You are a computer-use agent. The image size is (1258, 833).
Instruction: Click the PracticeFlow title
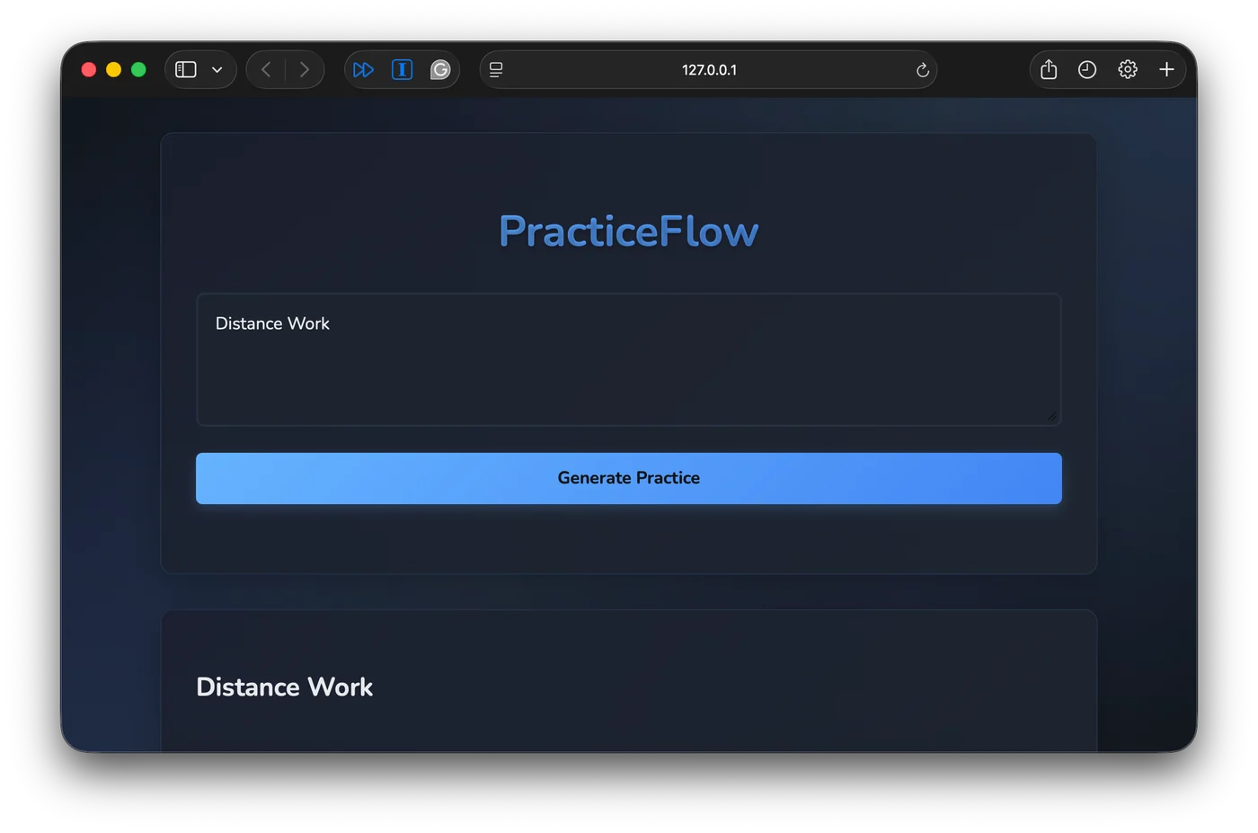629,231
